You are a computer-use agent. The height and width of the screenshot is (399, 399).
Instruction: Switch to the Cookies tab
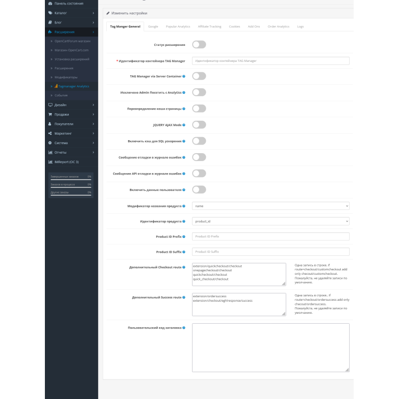point(234,26)
